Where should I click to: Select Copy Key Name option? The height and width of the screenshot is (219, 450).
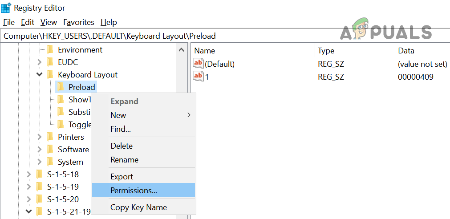pos(138,207)
